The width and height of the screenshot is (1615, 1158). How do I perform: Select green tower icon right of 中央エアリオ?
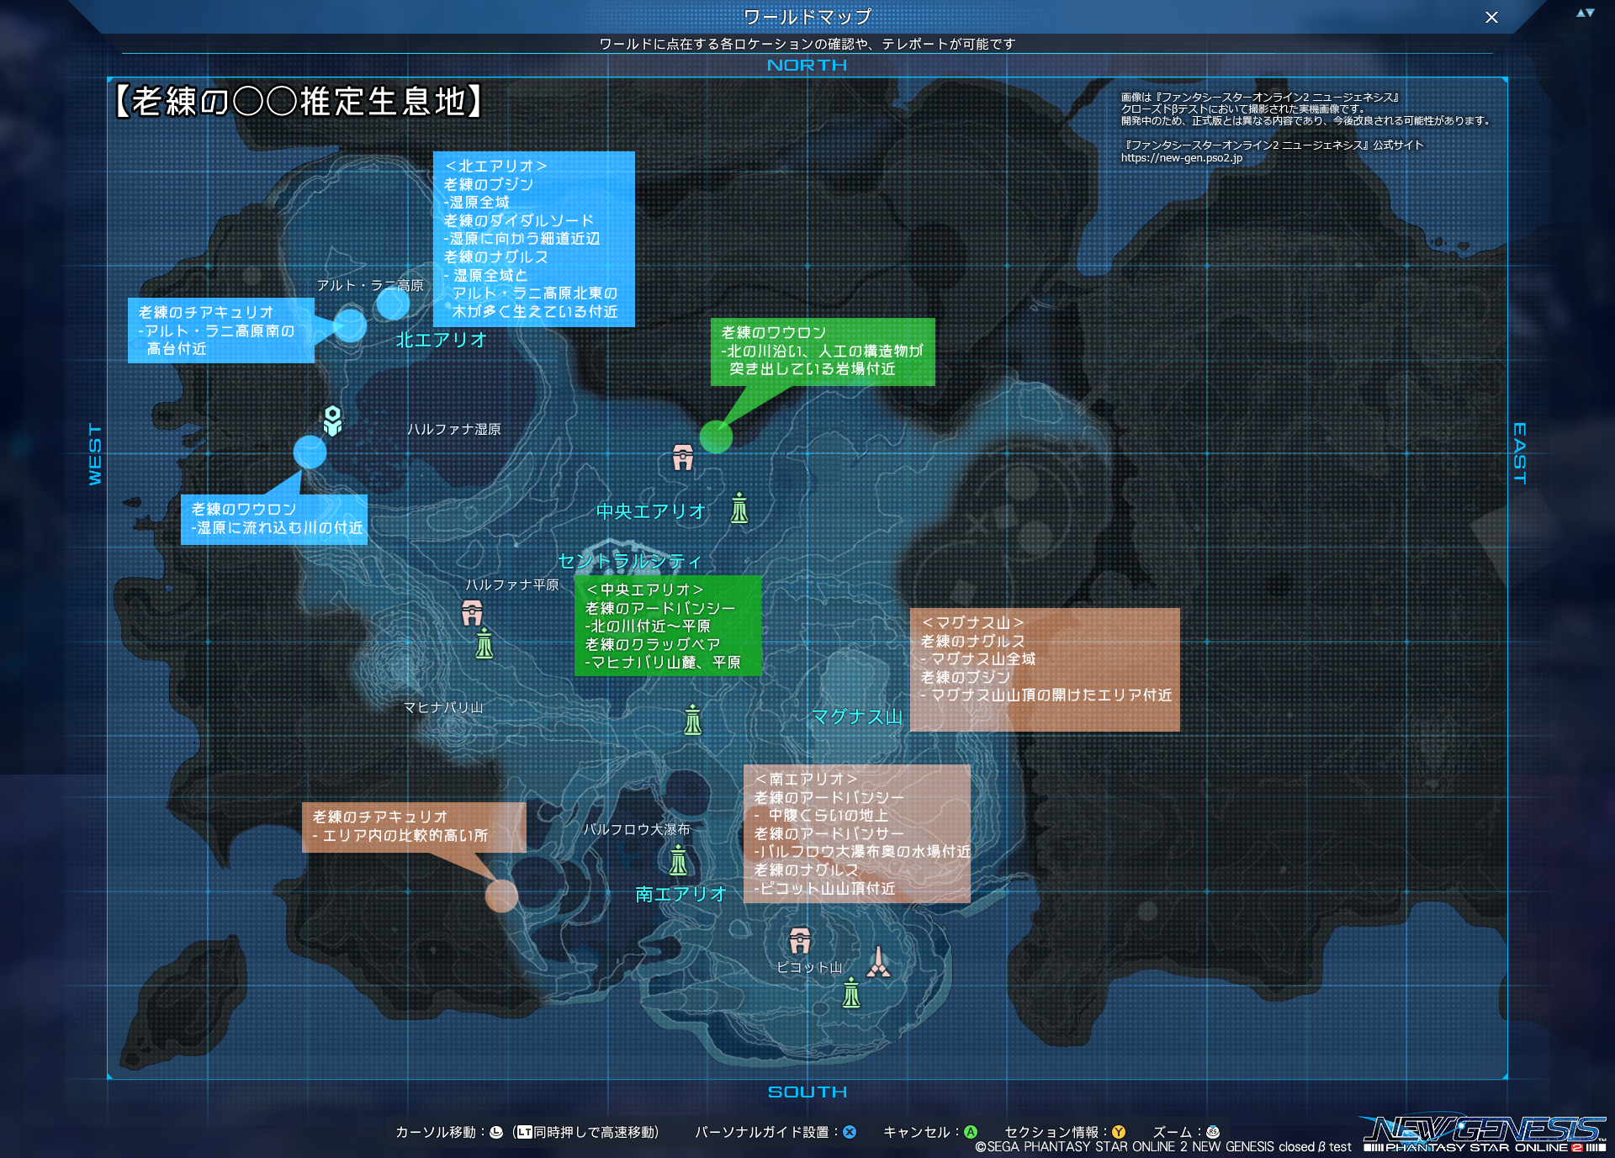739,508
